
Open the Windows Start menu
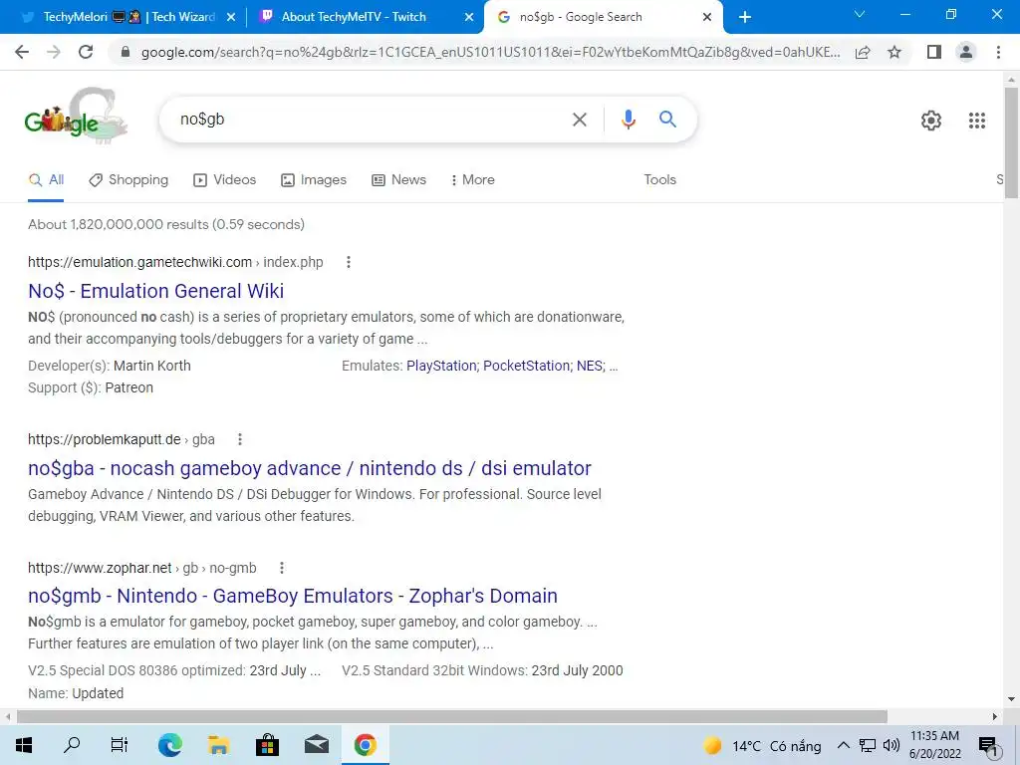pyautogui.click(x=24, y=745)
